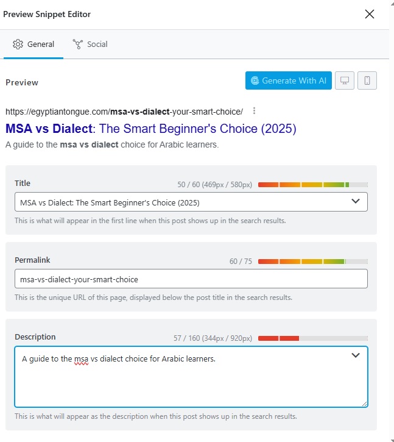Switch to desktop preview mode
The height and width of the screenshot is (442, 394).
[x=345, y=80]
